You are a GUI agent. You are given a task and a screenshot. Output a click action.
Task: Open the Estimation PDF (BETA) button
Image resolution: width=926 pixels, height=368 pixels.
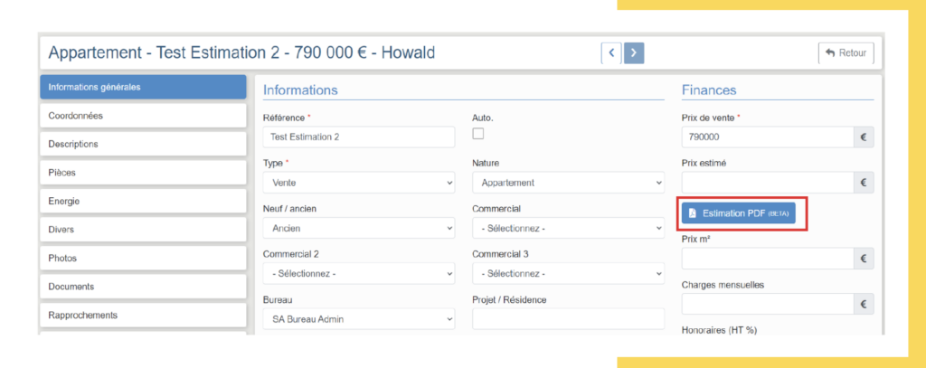(x=739, y=213)
